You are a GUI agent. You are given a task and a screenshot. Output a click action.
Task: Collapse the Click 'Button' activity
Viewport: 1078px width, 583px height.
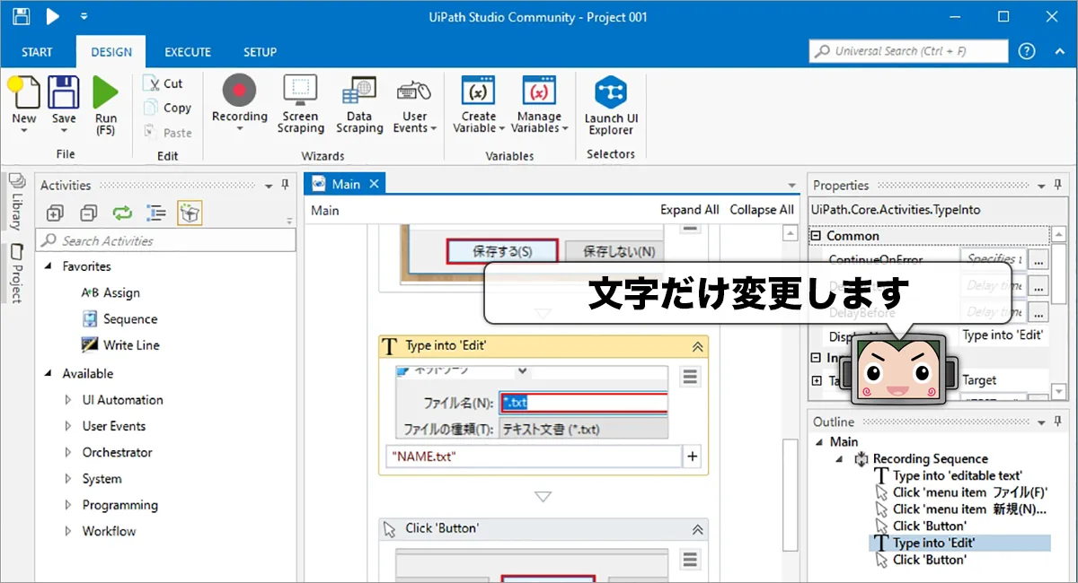696,529
